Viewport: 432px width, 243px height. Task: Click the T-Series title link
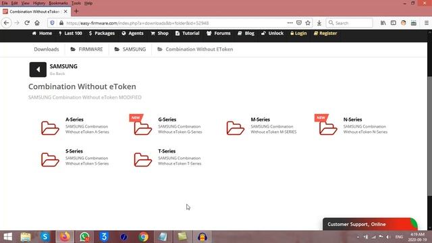pos(167,151)
